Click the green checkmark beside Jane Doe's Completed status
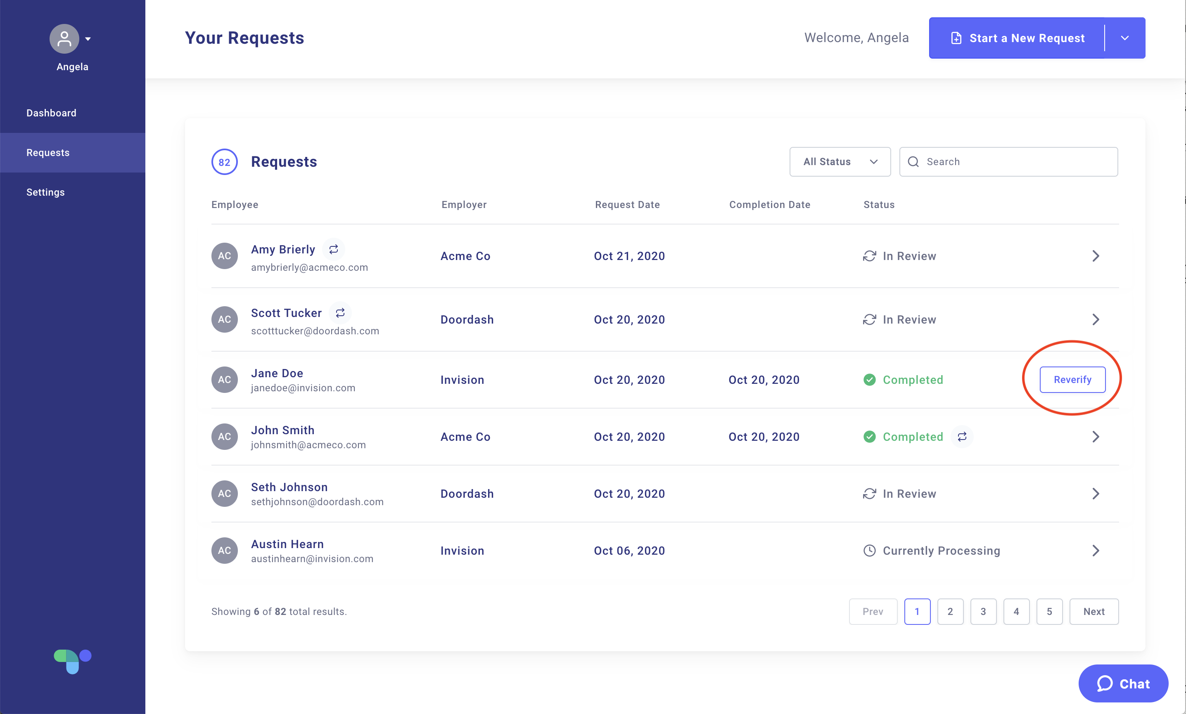The height and width of the screenshot is (714, 1186). 869,380
